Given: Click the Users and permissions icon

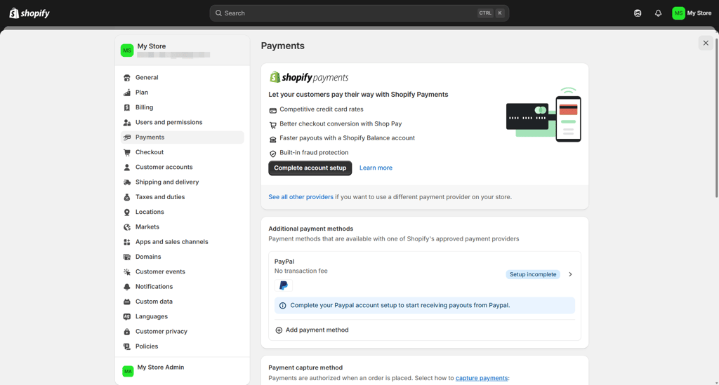Looking at the screenshot, I should [x=127, y=123].
